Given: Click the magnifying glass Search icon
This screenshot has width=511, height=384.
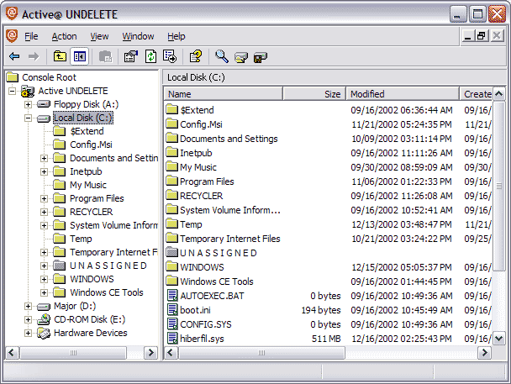Looking at the screenshot, I should (222, 56).
